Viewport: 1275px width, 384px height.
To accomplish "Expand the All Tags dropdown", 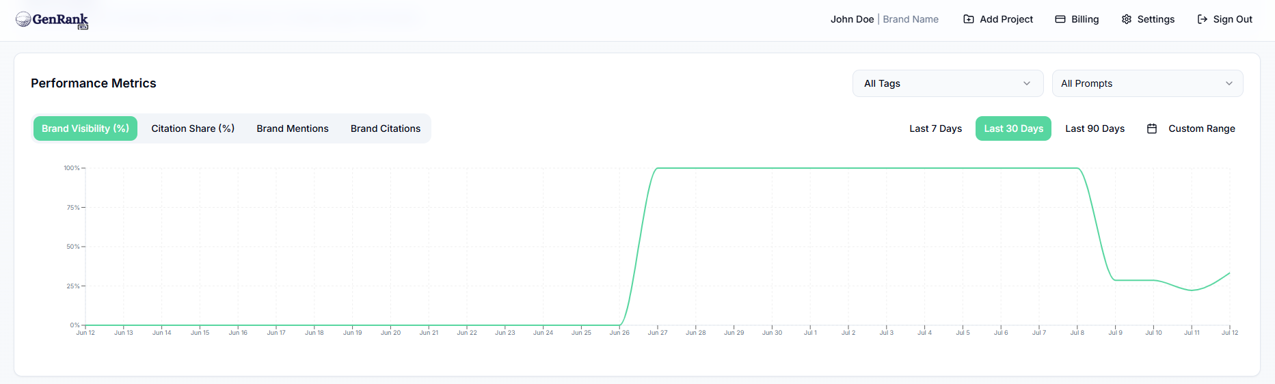I will (948, 83).
